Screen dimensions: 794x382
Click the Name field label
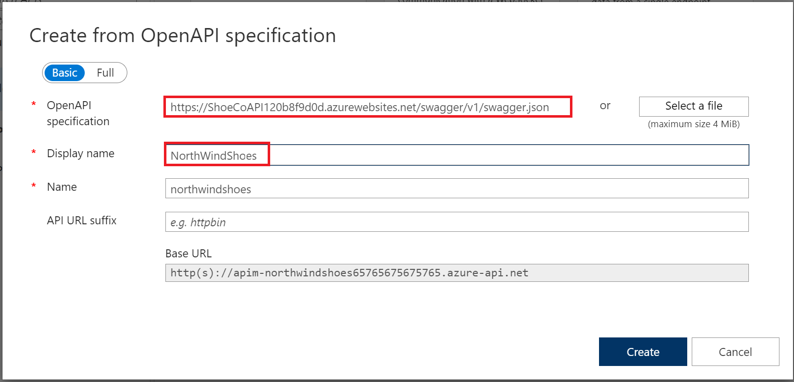click(x=62, y=187)
